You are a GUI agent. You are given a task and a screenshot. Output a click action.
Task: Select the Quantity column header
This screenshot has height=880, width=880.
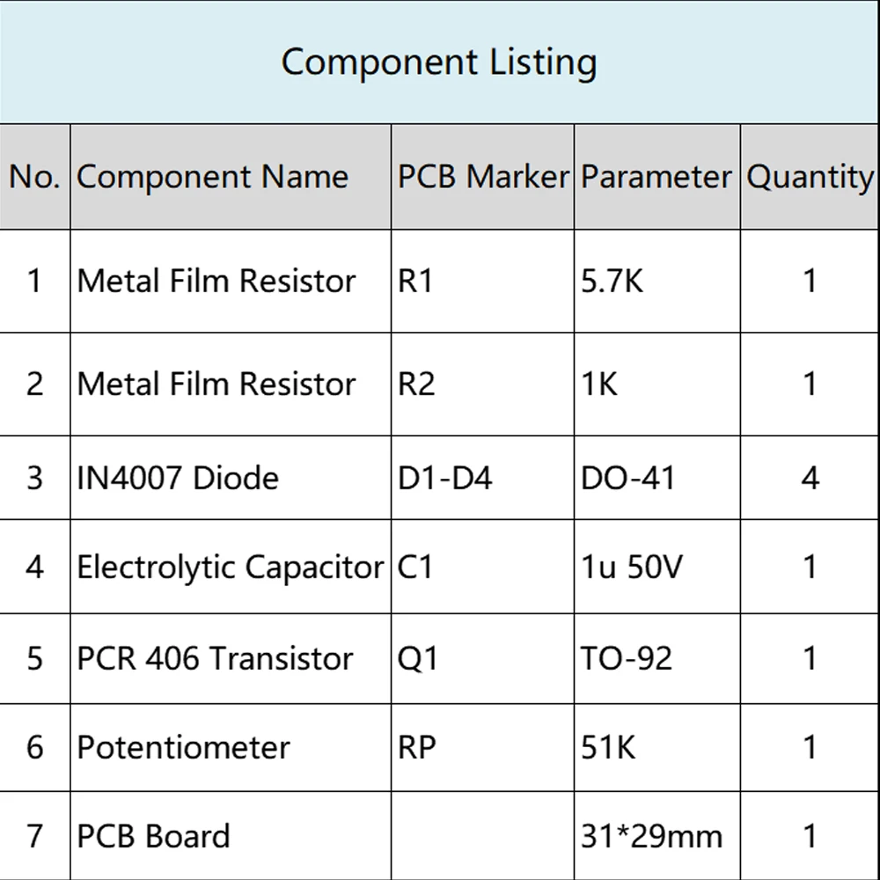point(810,177)
